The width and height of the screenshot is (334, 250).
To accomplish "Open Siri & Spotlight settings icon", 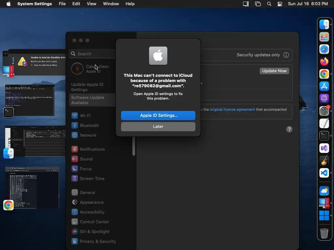I will [75, 232].
